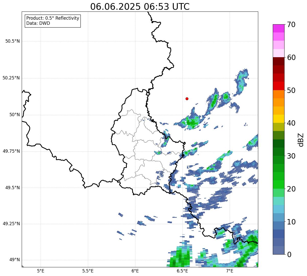The height and width of the screenshot is (276, 307).
Task: Click the colorbar value 40
Action: point(291,123)
